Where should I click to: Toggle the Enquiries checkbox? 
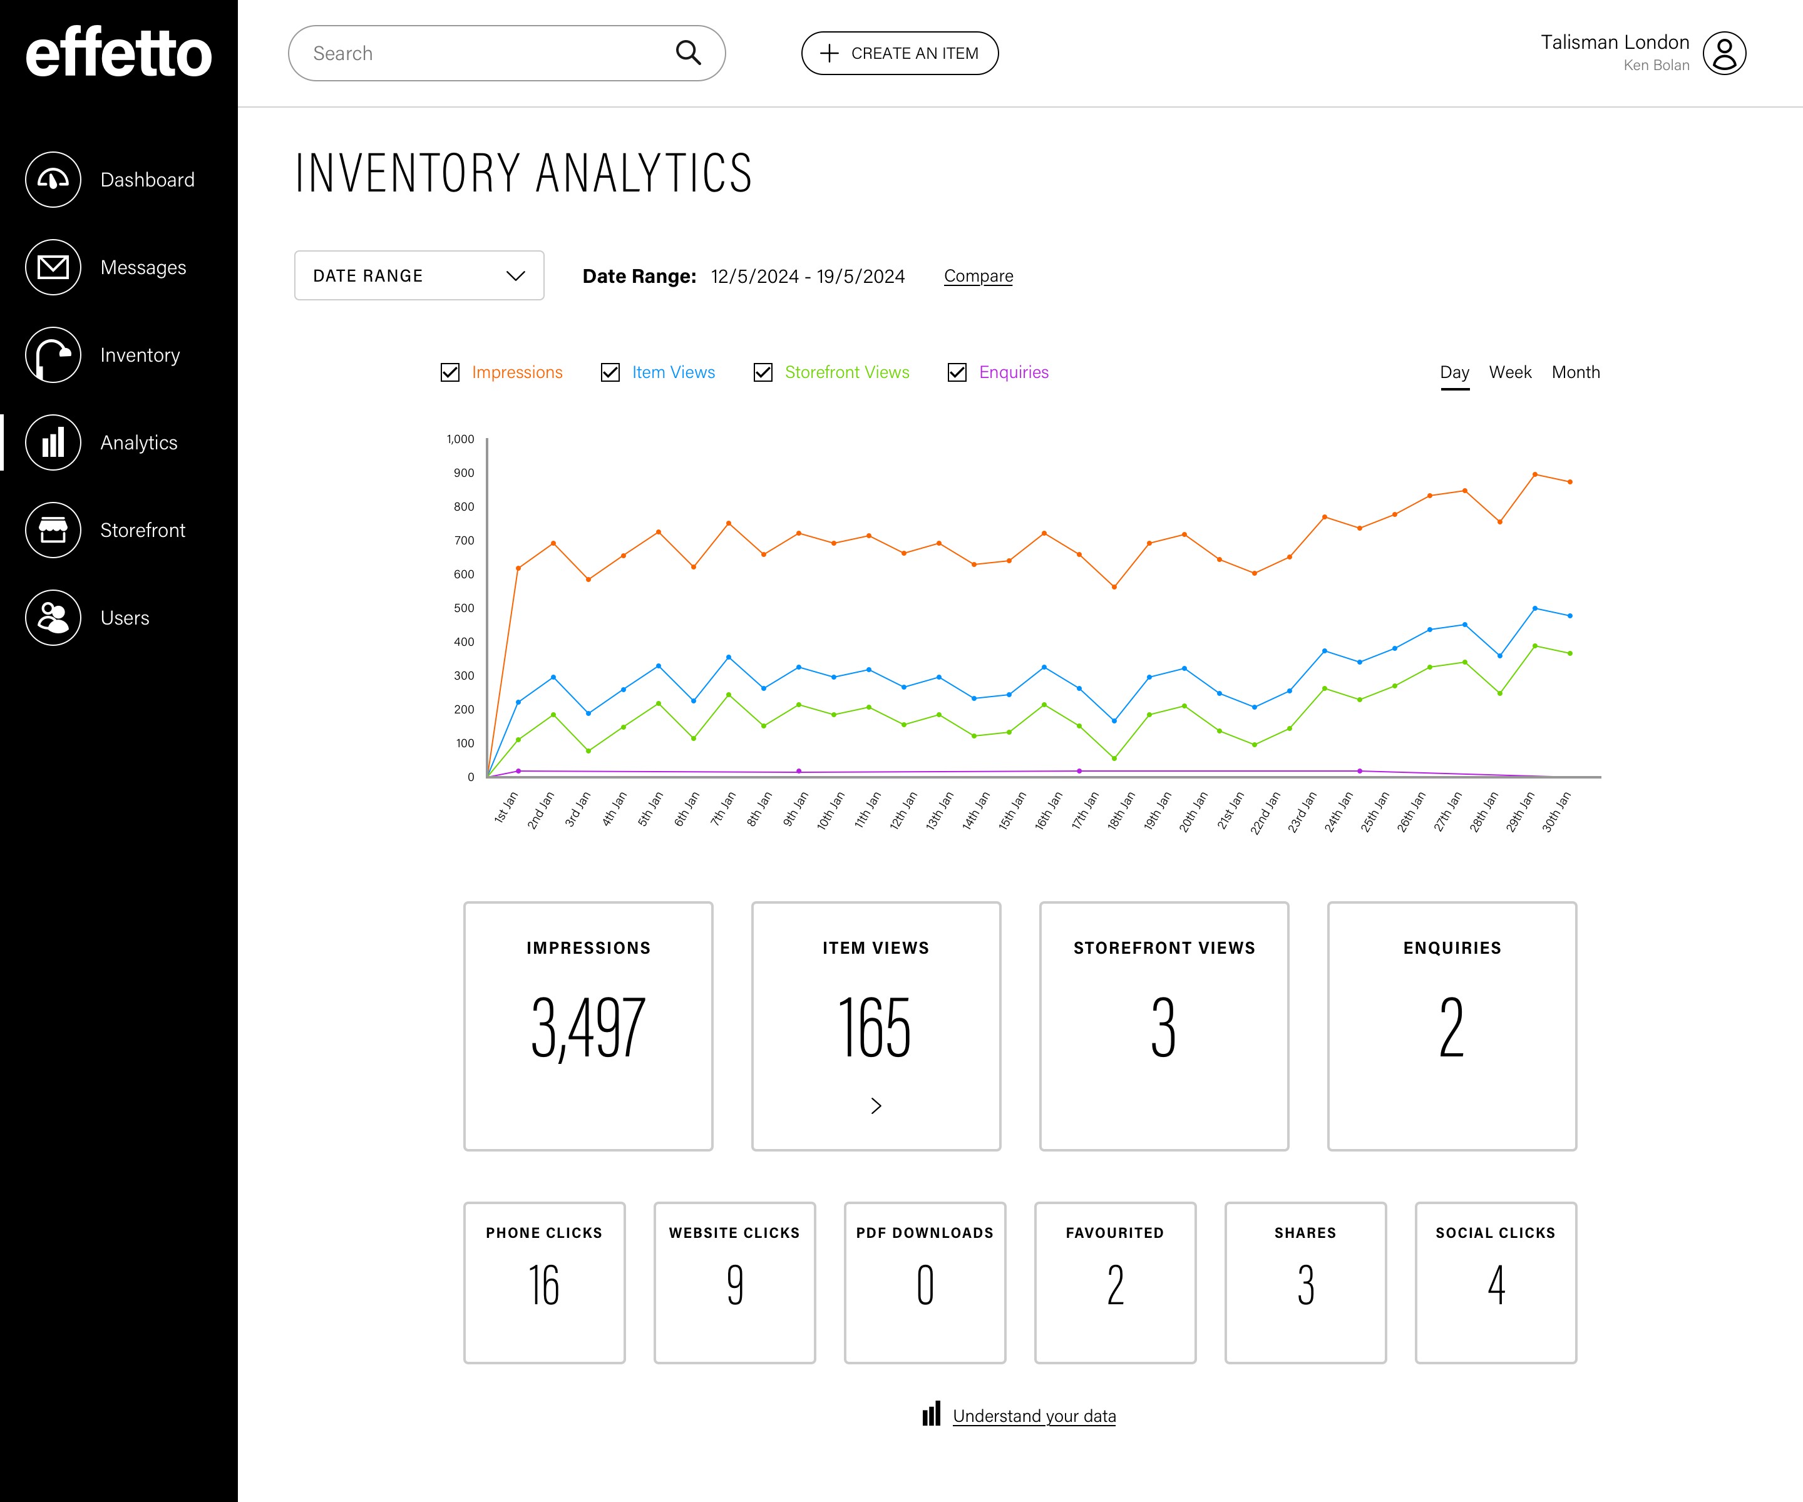point(957,372)
